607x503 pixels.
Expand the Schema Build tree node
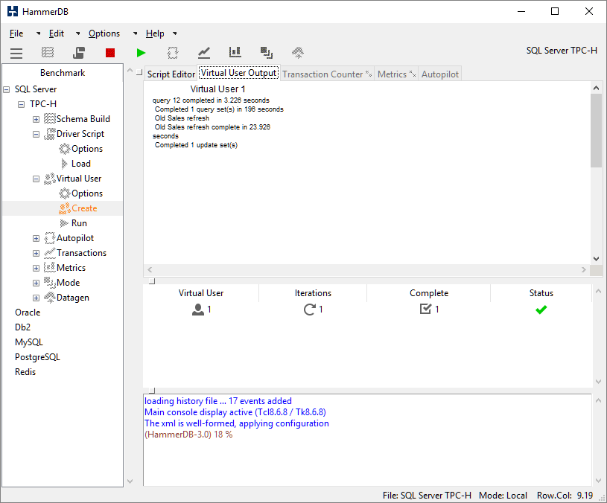pyautogui.click(x=36, y=120)
